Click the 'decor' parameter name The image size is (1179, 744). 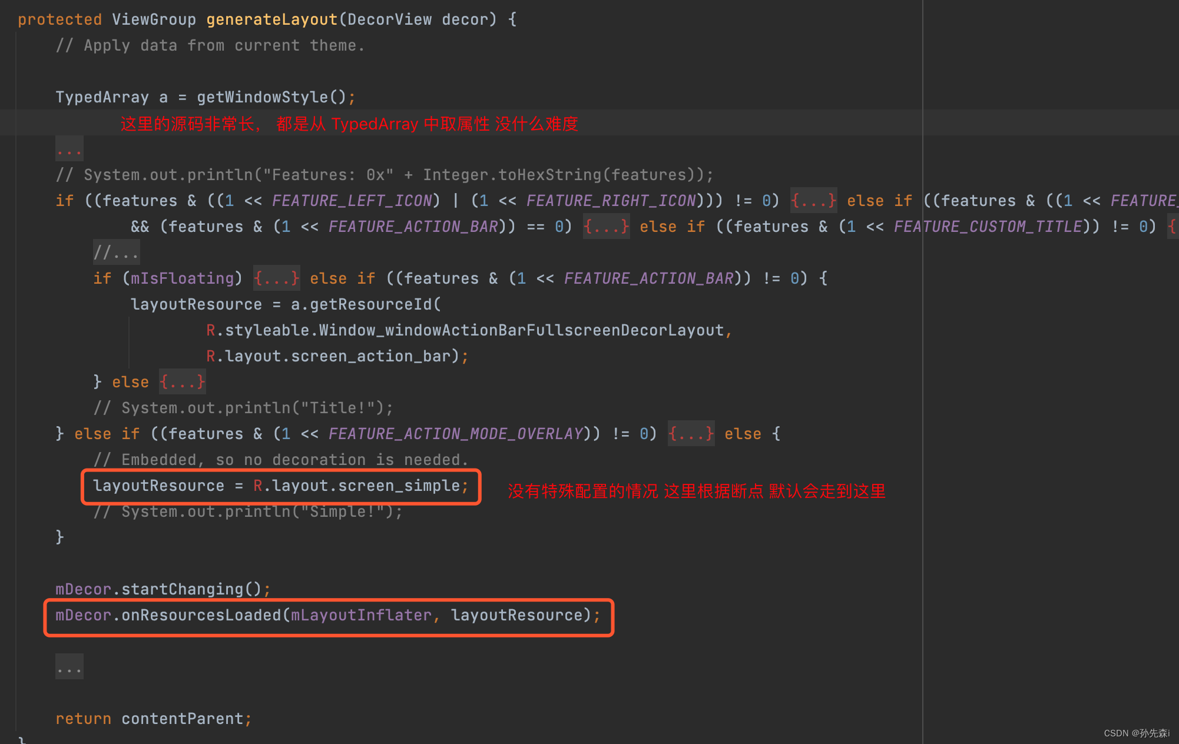pyautogui.click(x=465, y=19)
